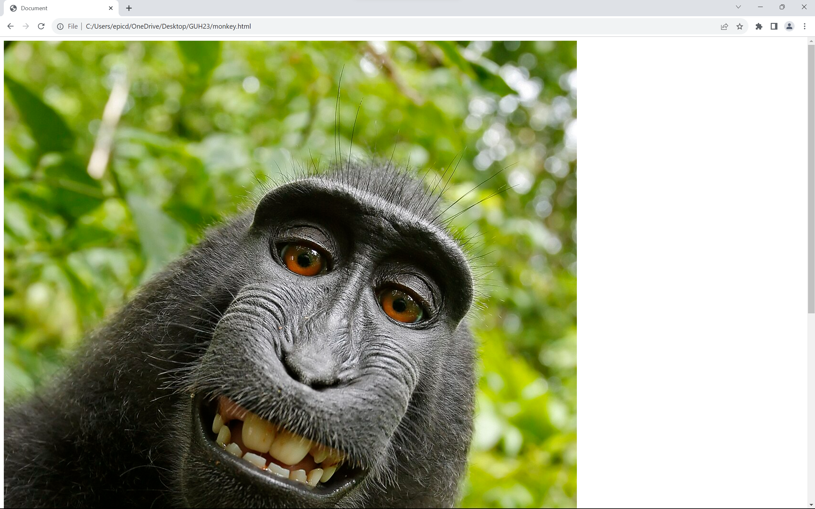Click the browser back arrow
This screenshot has height=509, width=815.
11,26
